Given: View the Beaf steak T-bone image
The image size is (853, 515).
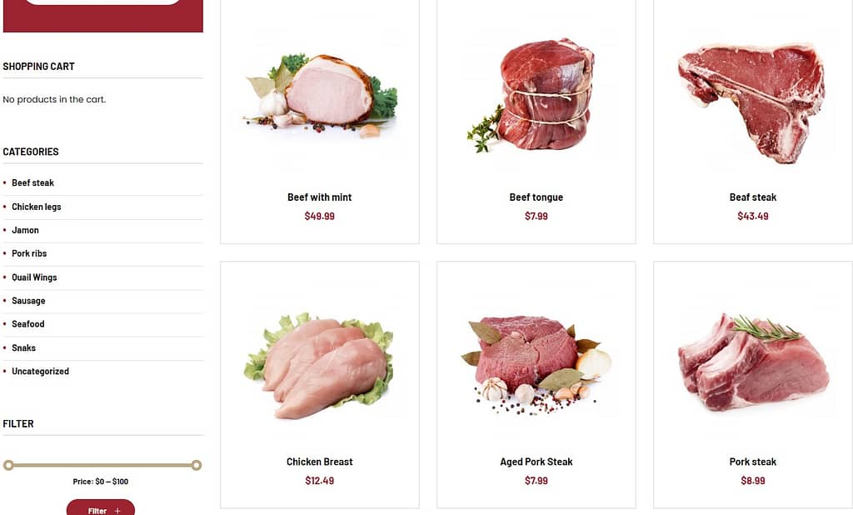Looking at the screenshot, I should coord(753,102).
